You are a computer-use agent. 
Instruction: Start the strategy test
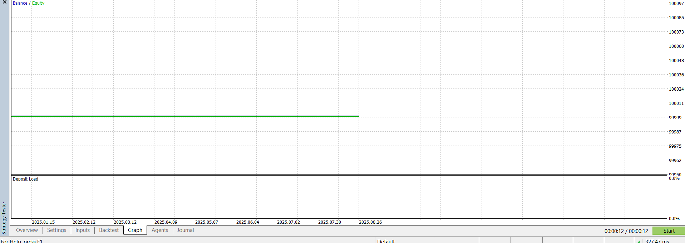(669, 231)
